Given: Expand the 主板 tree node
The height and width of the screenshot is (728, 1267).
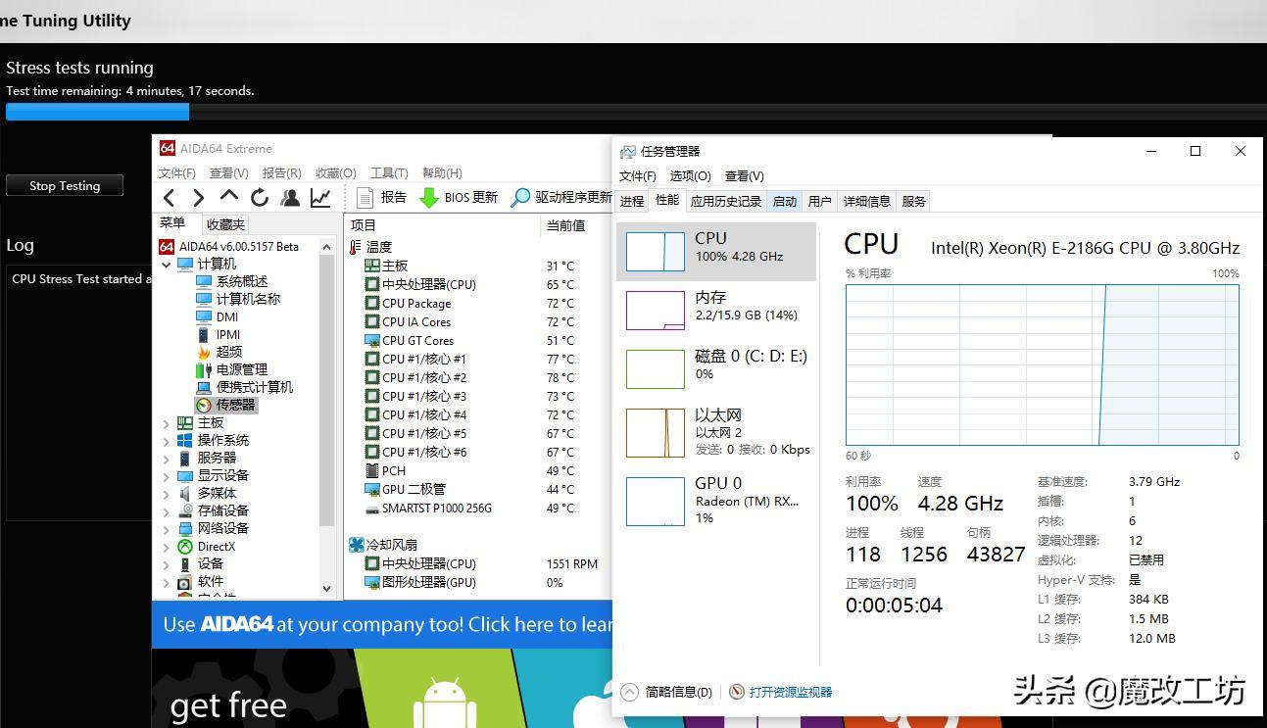Looking at the screenshot, I should (166, 423).
